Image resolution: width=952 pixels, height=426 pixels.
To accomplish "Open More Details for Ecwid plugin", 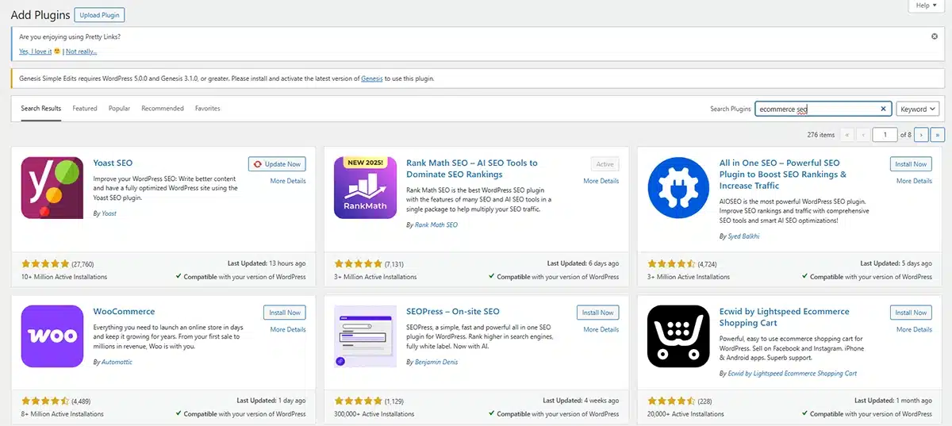I will [915, 329].
